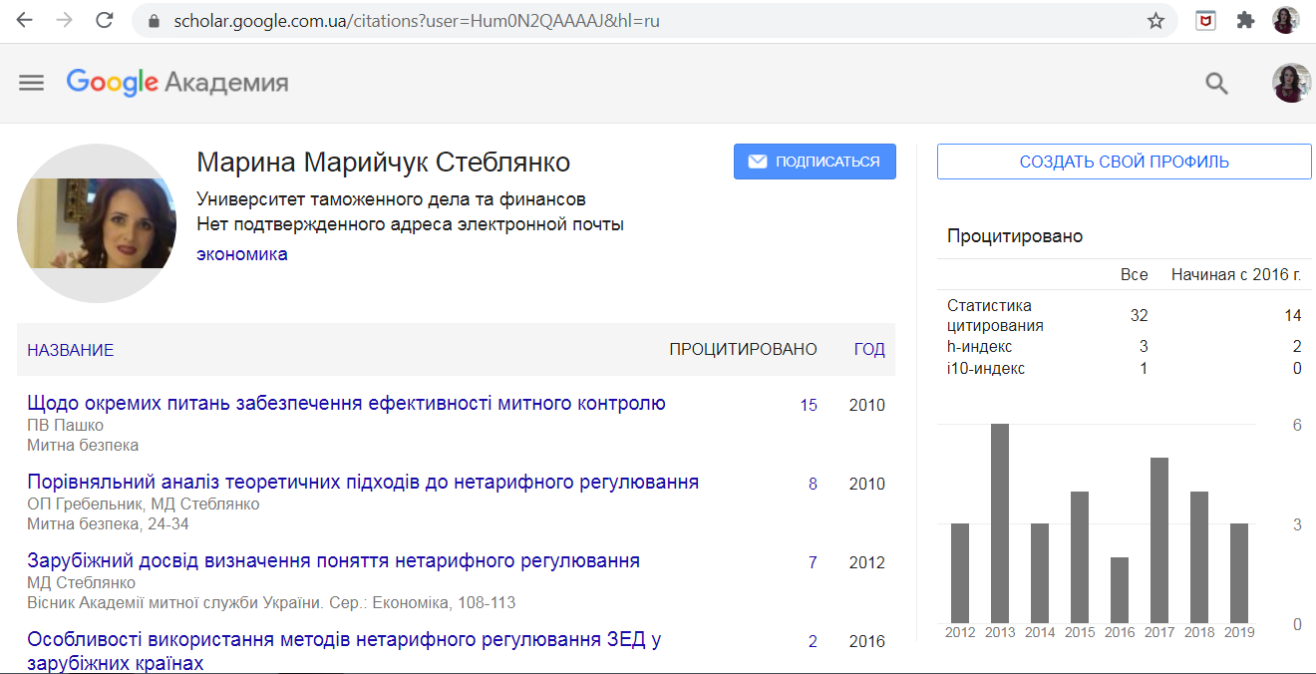Screen dimensions: 1316x674
Task: Click the Google Академия logo
Action: [x=177, y=83]
